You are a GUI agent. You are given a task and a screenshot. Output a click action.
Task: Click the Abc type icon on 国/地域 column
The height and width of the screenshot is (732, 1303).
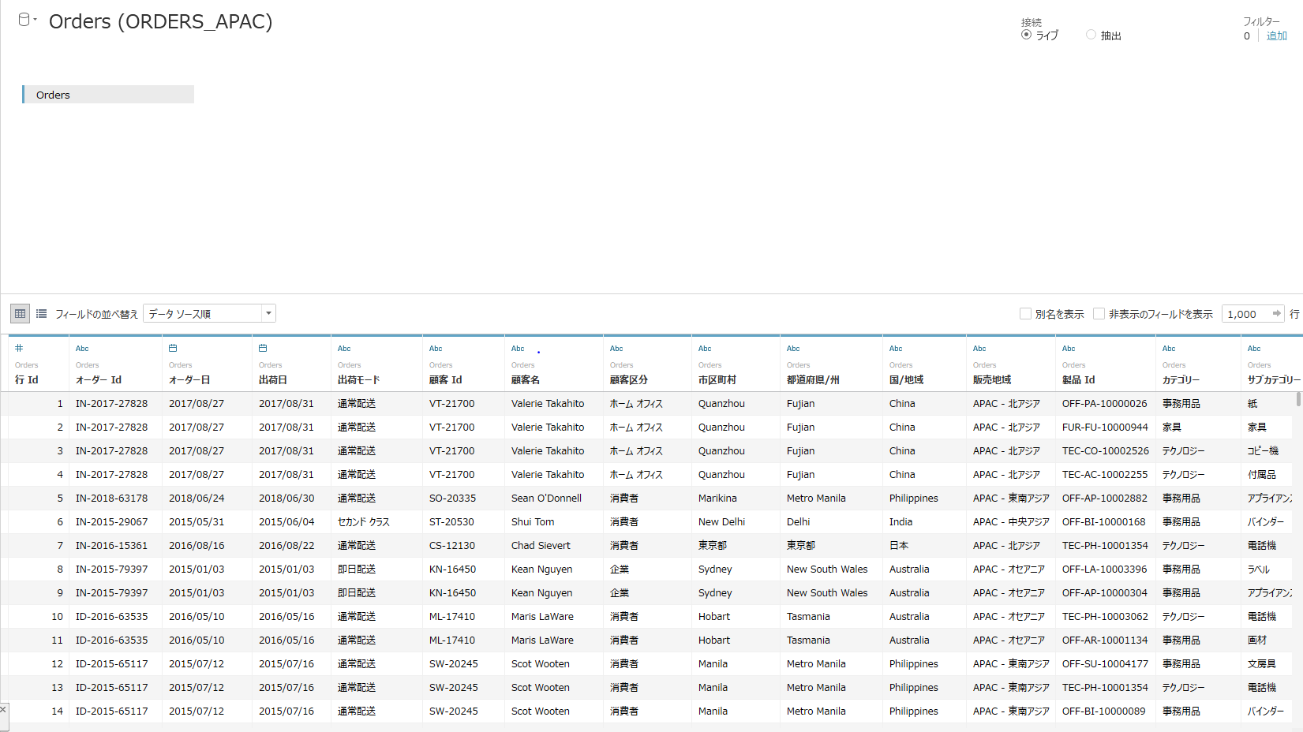tap(896, 348)
